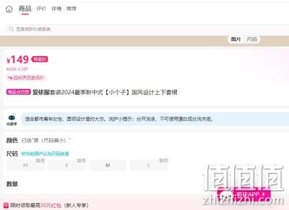Image resolution: width=289 pixels, height=210 pixels.
Task: Open the 限时领取最高30元红包 promo
Action: (x=49, y=205)
